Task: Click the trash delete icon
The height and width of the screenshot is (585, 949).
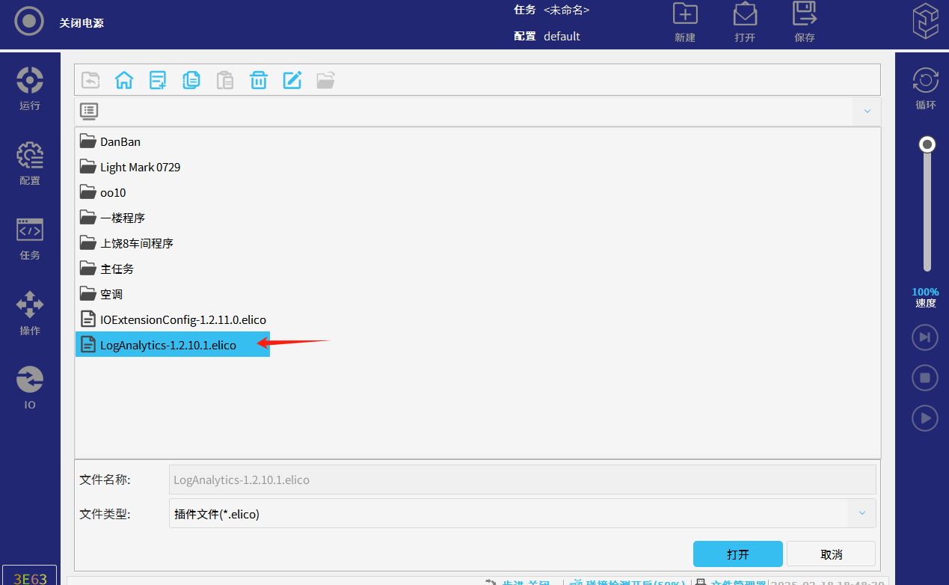Action: (259, 80)
